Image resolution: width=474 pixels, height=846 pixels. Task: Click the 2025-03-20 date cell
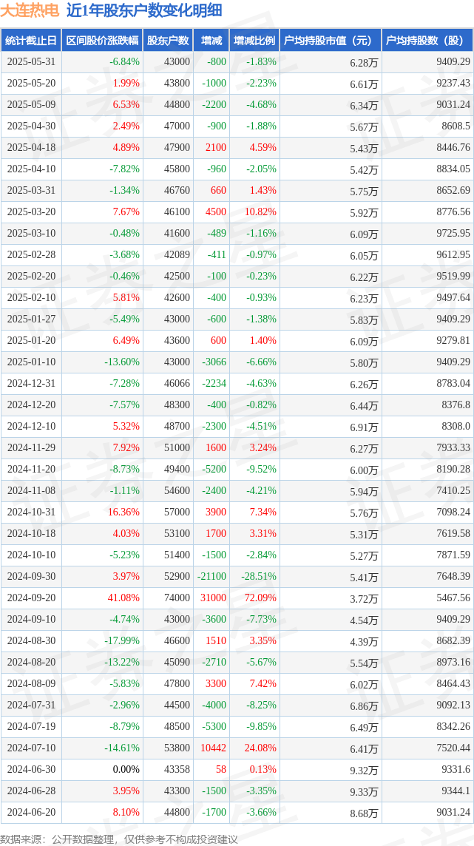(31, 212)
